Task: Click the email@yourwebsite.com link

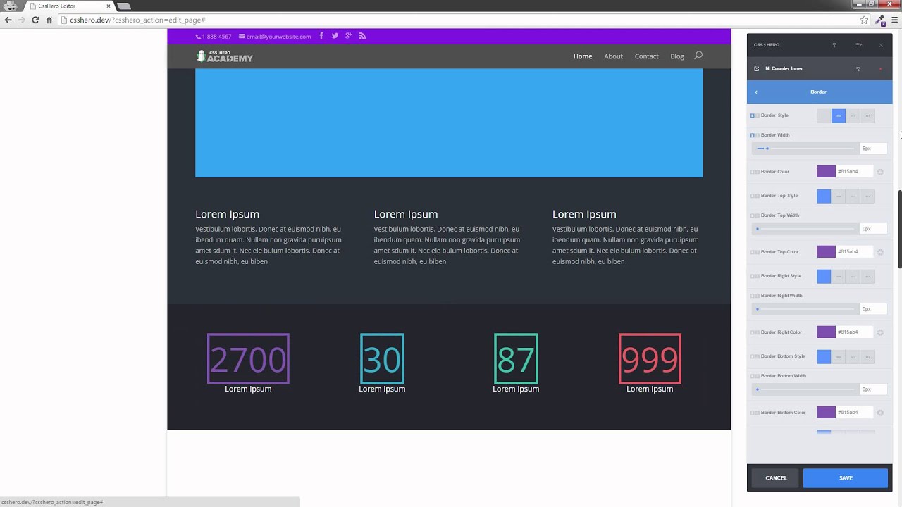Action: (278, 37)
